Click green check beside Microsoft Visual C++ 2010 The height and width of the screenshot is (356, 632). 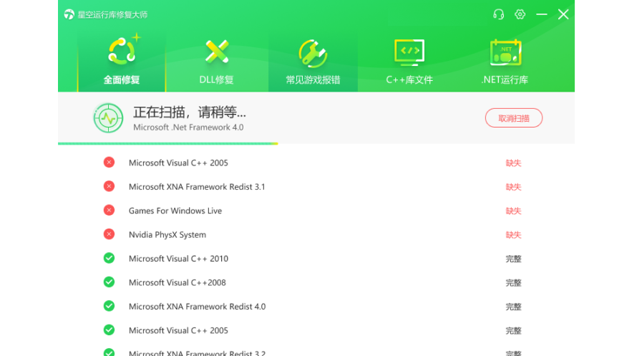[x=109, y=258]
